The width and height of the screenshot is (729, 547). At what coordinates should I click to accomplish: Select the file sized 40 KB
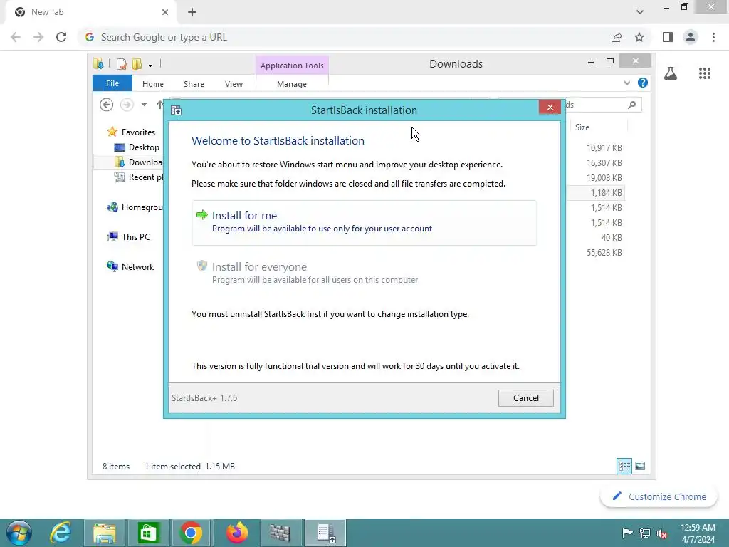(x=612, y=237)
